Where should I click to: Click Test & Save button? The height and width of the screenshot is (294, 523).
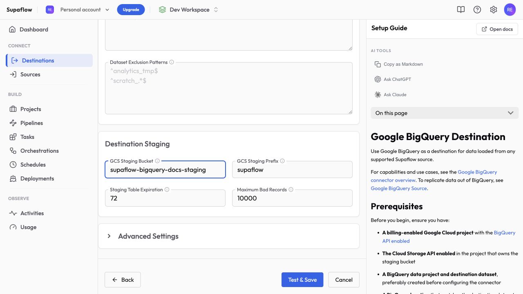tap(302, 280)
